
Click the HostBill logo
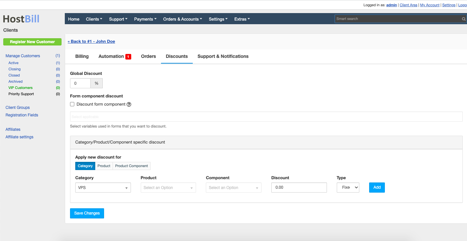click(21, 19)
